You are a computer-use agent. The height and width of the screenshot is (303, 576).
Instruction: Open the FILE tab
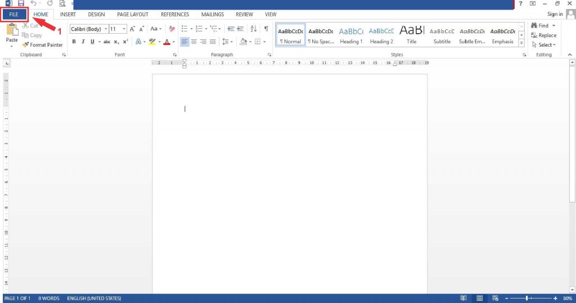coord(14,14)
